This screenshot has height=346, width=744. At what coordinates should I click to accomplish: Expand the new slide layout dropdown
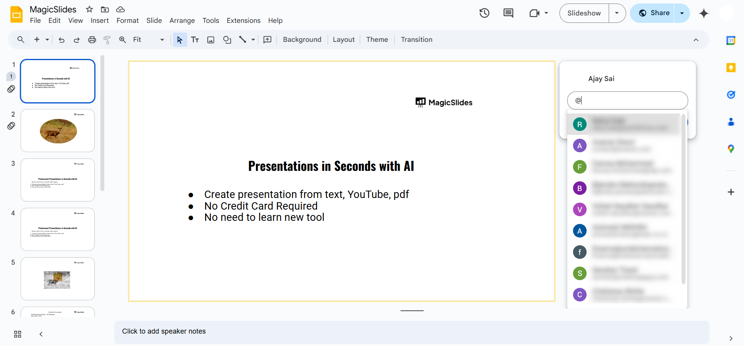47,40
